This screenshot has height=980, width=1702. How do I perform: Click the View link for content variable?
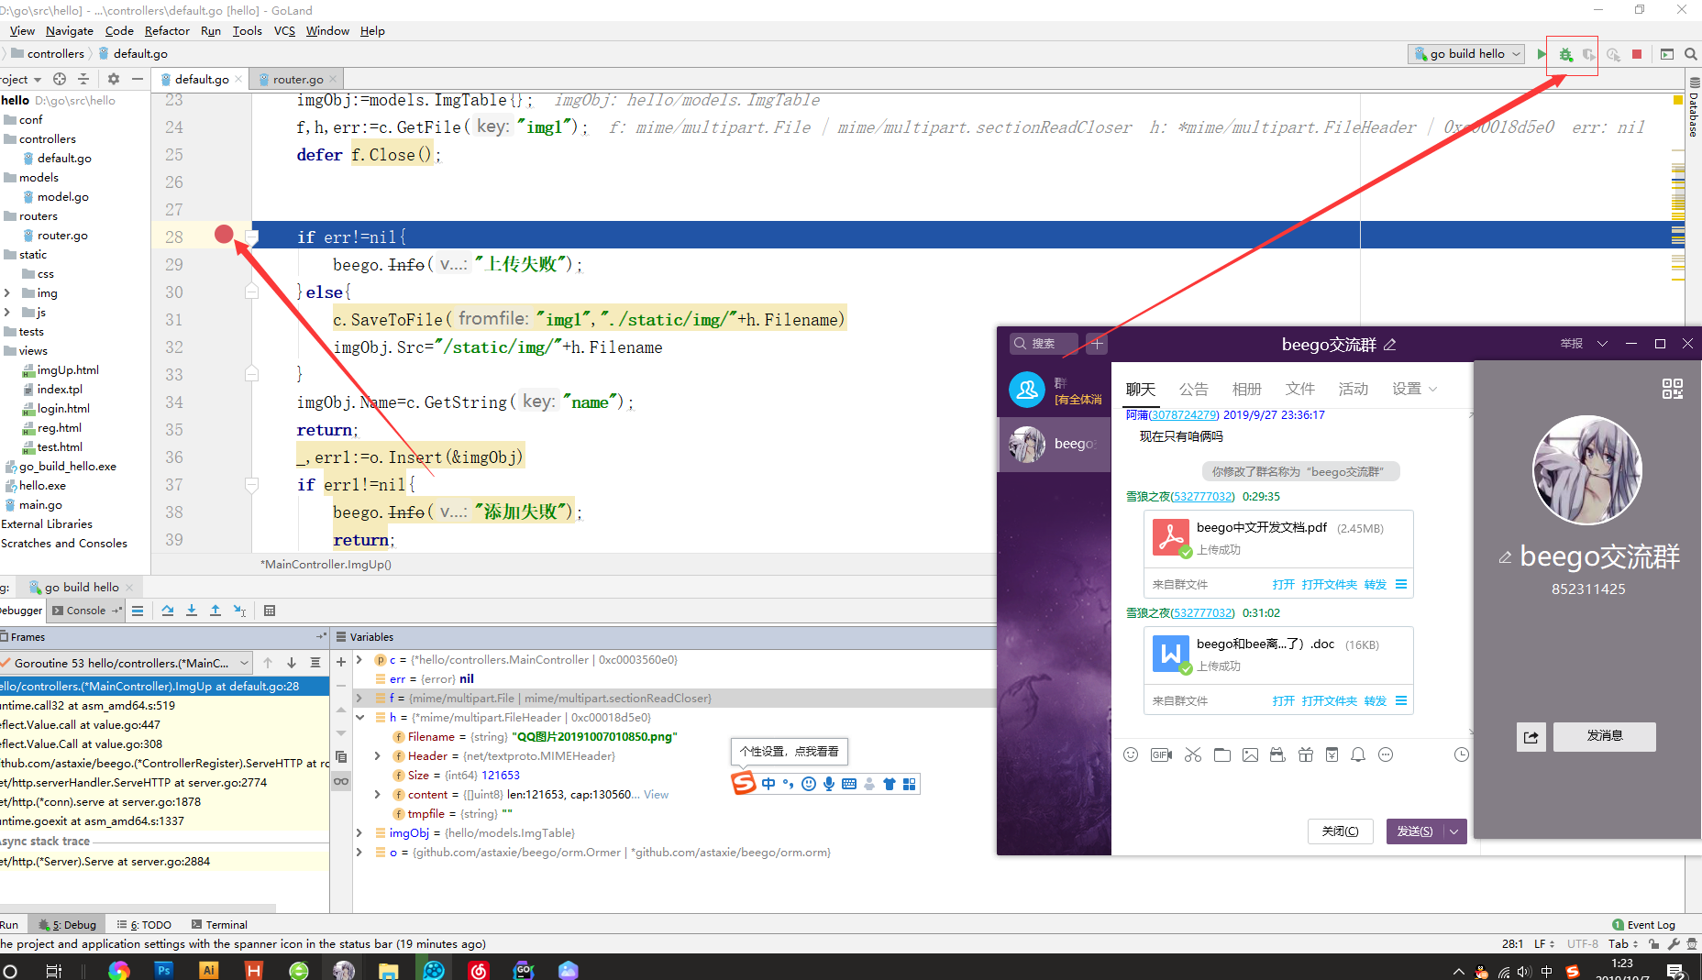point(656,794)
